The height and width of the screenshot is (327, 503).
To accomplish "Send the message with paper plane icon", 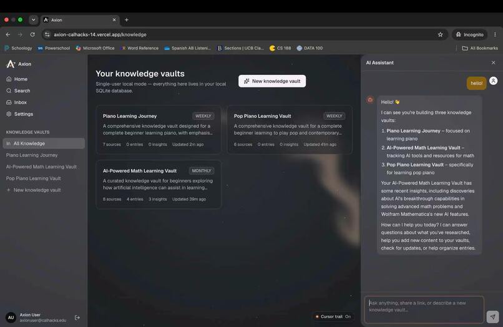I will [x=493, y=317].
